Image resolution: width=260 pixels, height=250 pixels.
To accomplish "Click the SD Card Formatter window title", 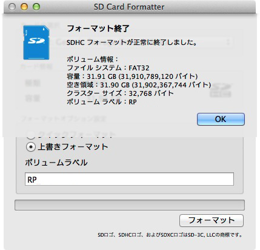I will pyautogui.click(x=129, y=7).
